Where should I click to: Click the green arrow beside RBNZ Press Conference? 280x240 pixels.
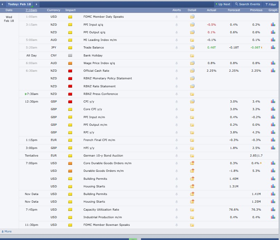click(25, 94)
